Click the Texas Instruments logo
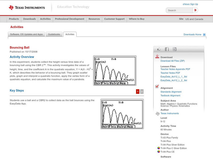The image size is (213, 159). (x=27, y=7)
